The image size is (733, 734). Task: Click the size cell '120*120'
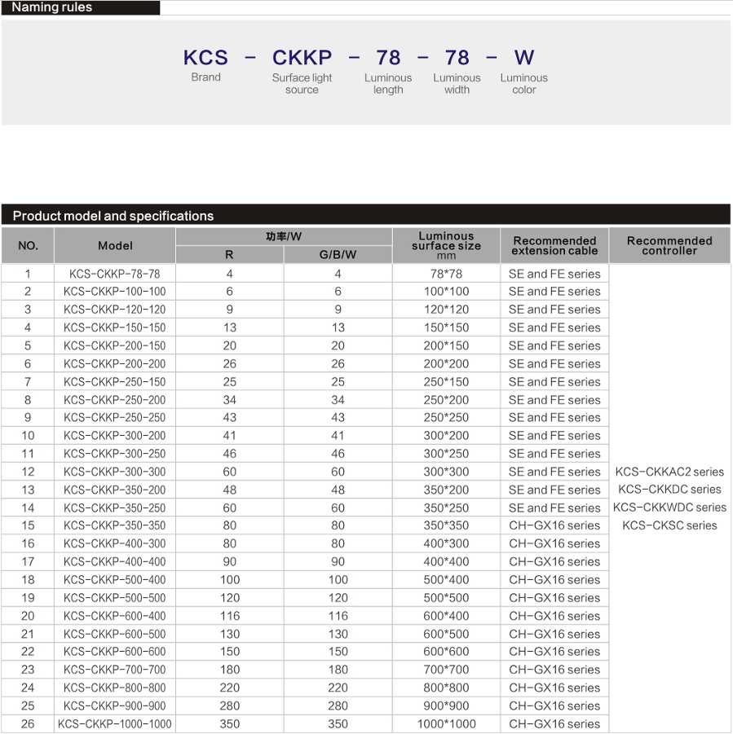click(x=446, y=310)
